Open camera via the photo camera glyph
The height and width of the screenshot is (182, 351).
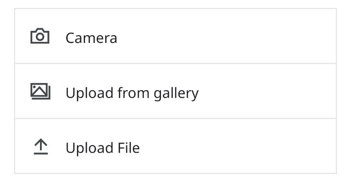tap(40, 36)
